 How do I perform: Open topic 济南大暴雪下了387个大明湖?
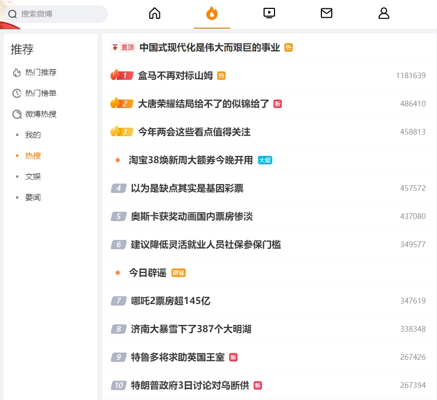click(x=191, y=329)
